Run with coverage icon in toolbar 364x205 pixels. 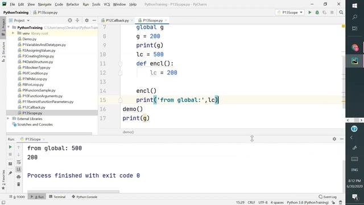click(325, 13)
